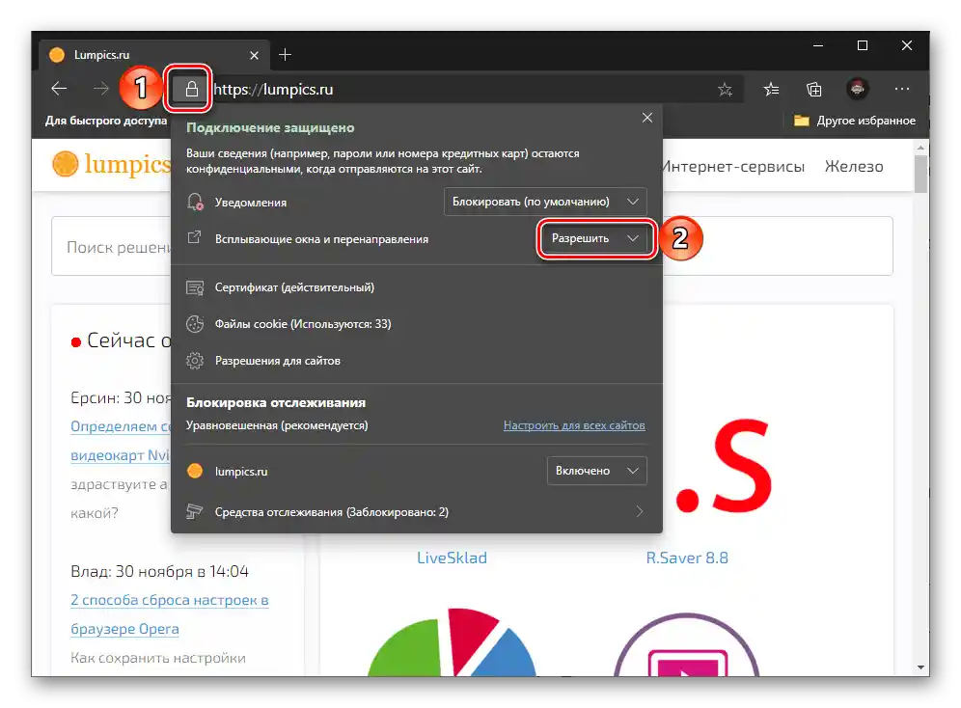Image resolution: width=961 pixels, height=708 pixels.
Task: Click Влад: 30 ноября в 14:04
Action: tap(159, 571)
